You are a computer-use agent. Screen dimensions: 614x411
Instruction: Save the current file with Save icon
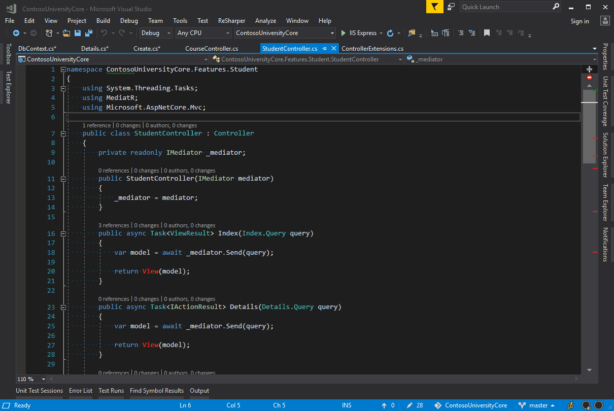tap(78, 33)
